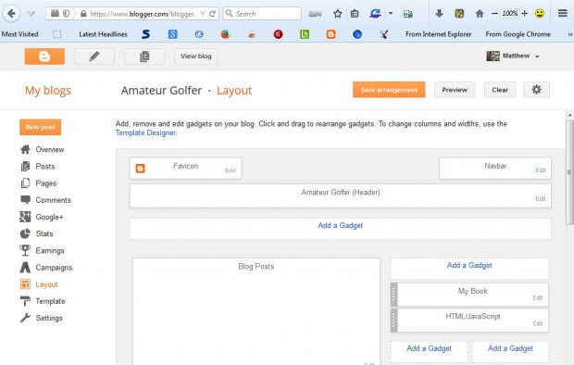Open the From Google Chrome bookmarks folder
The image size is (574, 365).
[518, 34]
